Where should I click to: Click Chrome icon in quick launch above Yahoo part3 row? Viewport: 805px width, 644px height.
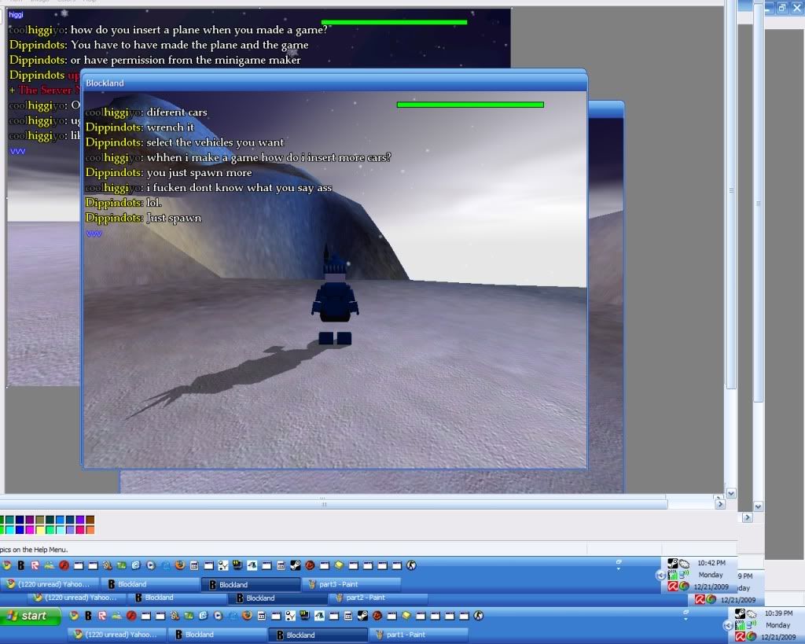click(6, 565)
